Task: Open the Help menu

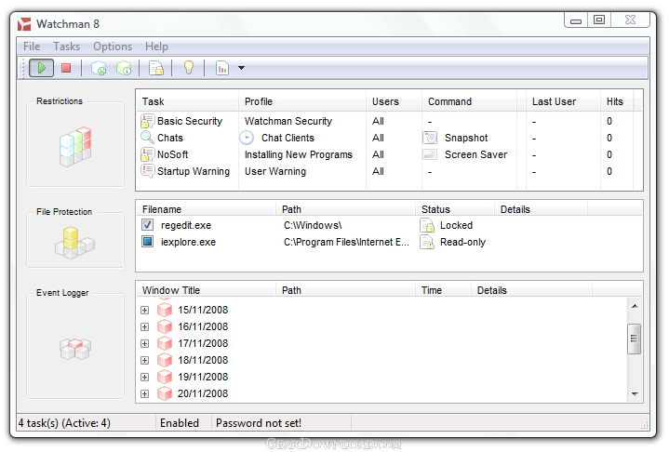Action: [156, 47]
